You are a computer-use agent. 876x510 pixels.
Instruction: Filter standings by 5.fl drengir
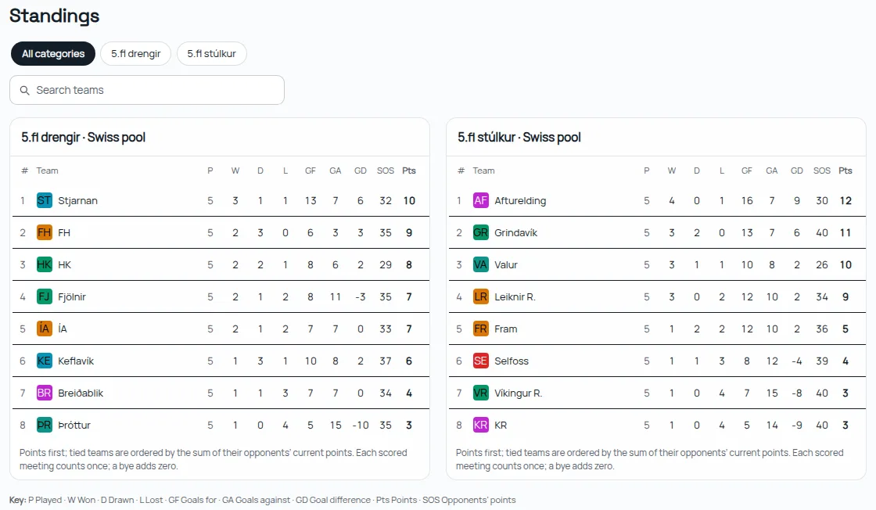tap(136, 54)
